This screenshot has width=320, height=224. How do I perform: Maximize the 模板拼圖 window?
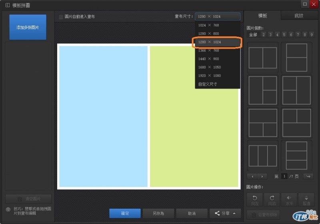pyautogui.click(x=305, y=4)
